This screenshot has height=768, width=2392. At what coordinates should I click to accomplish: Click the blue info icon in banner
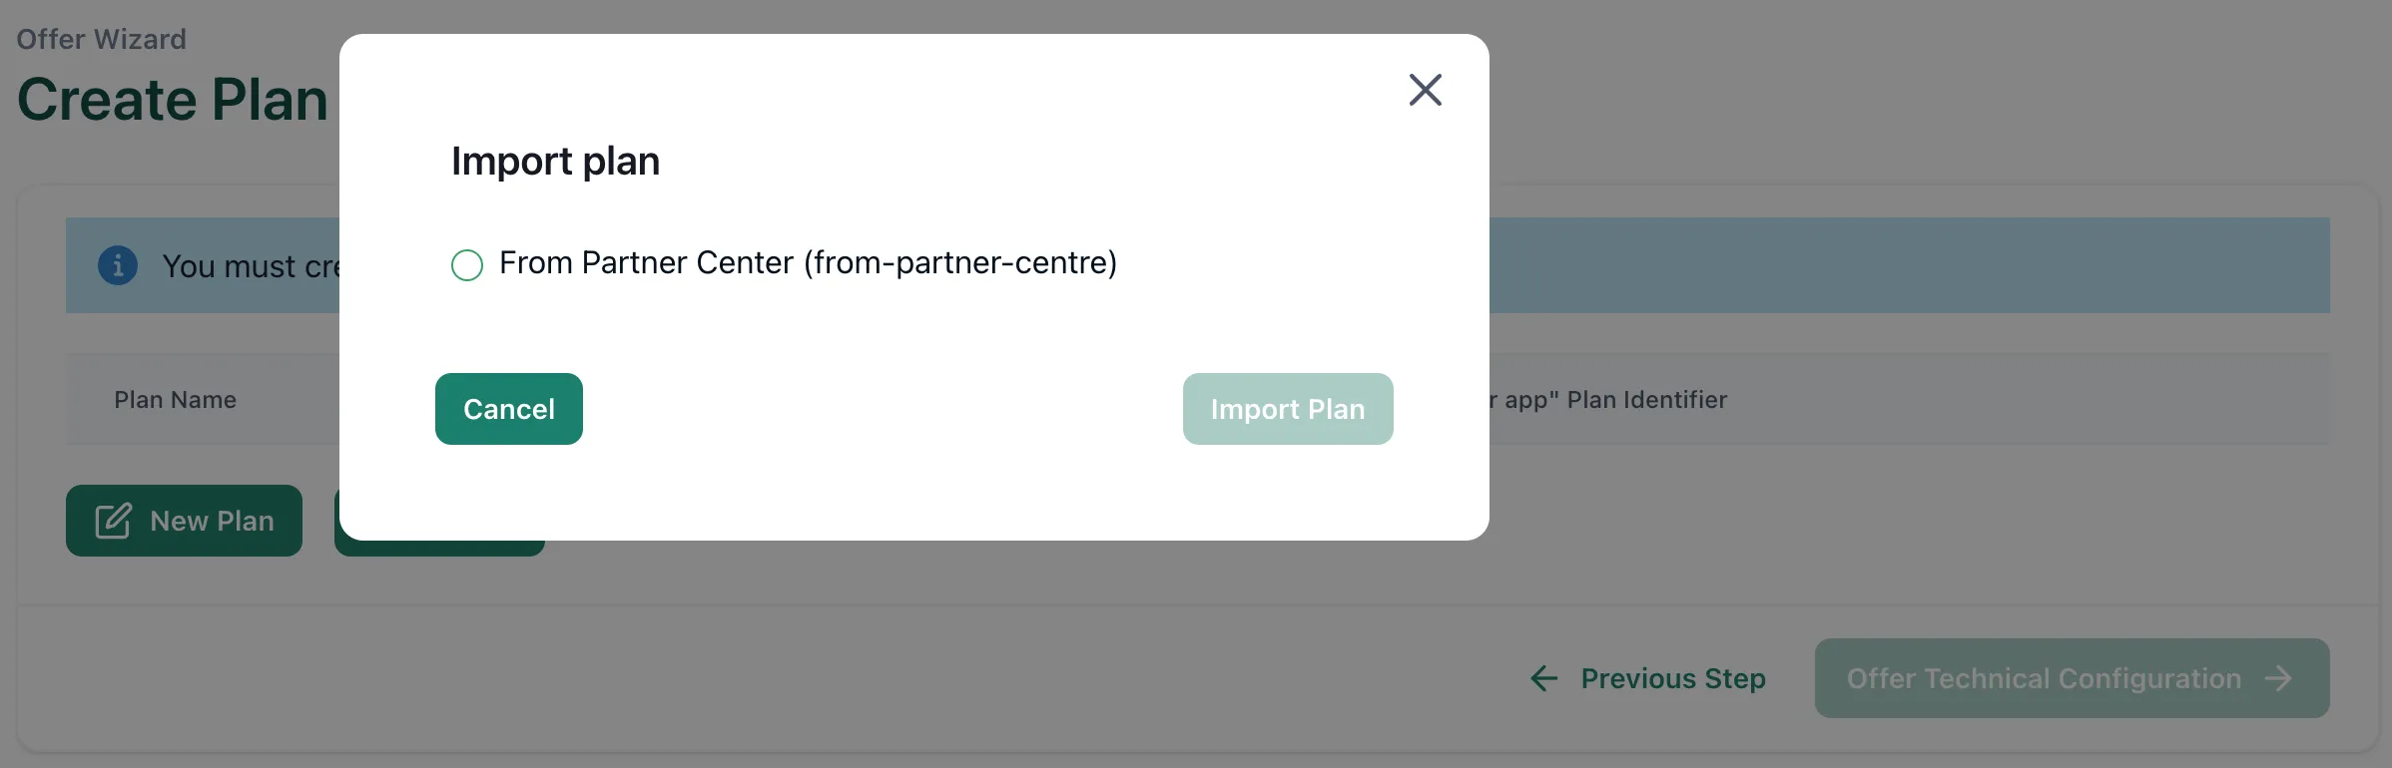(118, 265)
